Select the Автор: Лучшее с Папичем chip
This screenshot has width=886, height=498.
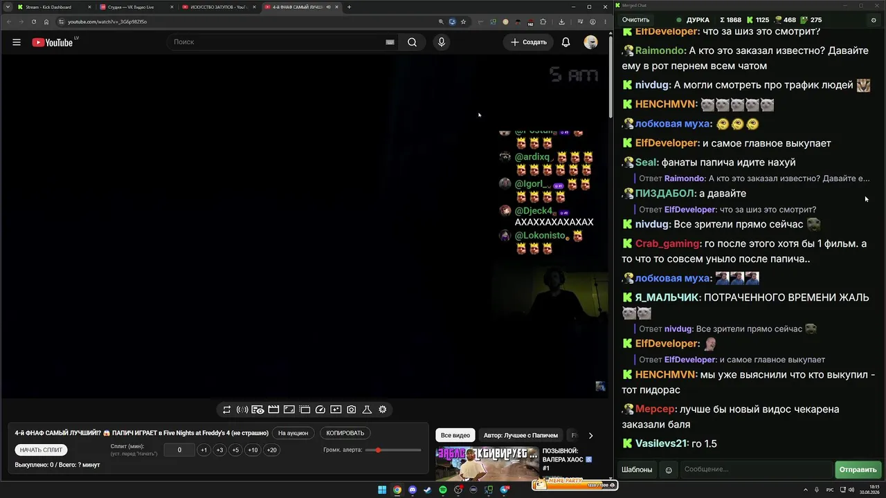[x=521, y=435]
